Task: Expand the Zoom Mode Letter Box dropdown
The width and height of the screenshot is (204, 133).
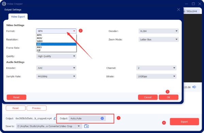Action: coord(158,39)
